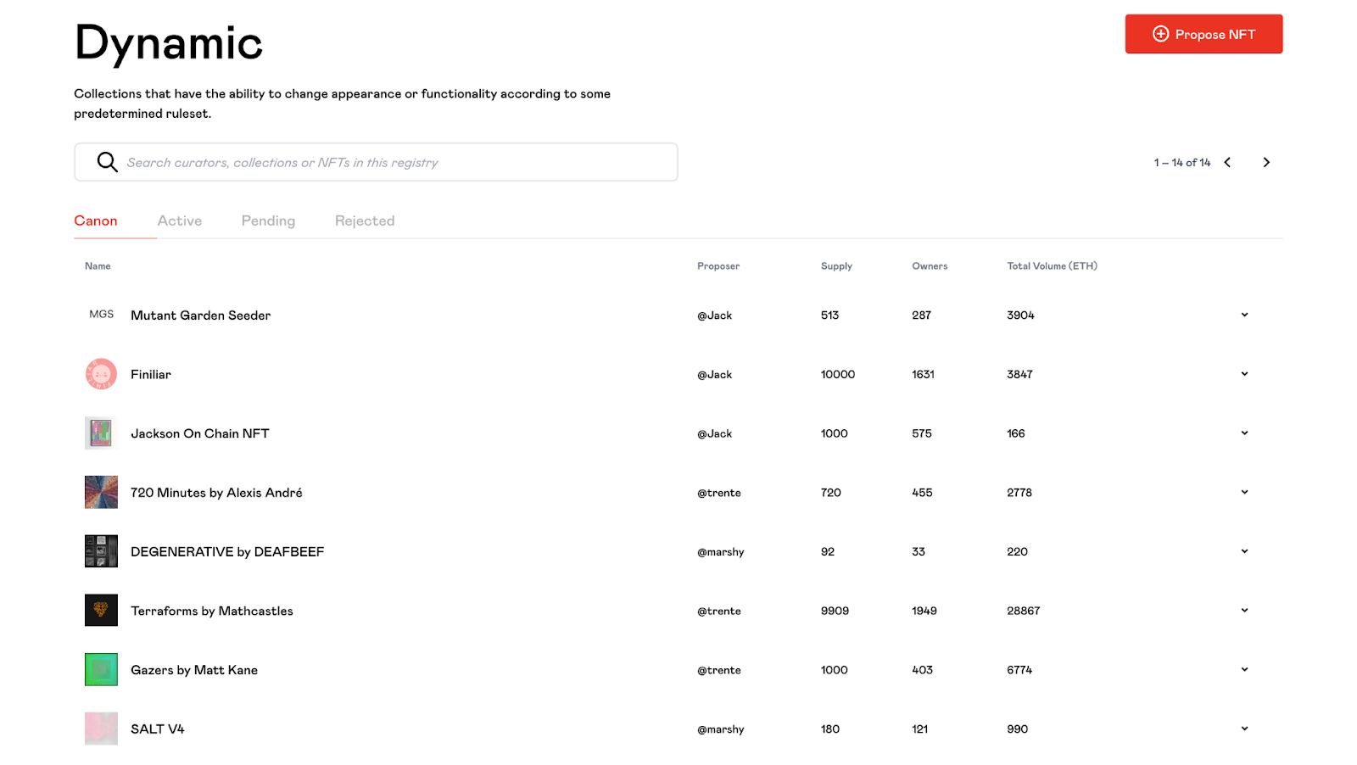Image resolution: width=1357 pixels, height=765 pixels.
Task: Expand the Terraforms by Mathcastles row
Action: 1244,611
